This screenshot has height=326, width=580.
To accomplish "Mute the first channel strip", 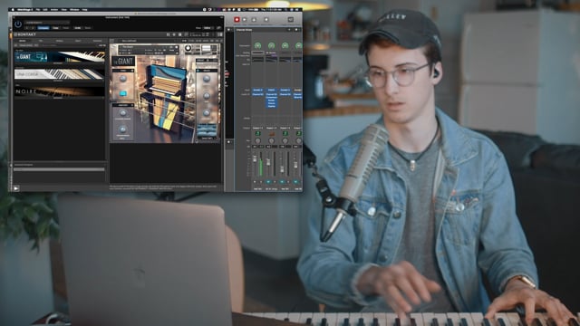I will pyautogui.click(x=255, y=181).
